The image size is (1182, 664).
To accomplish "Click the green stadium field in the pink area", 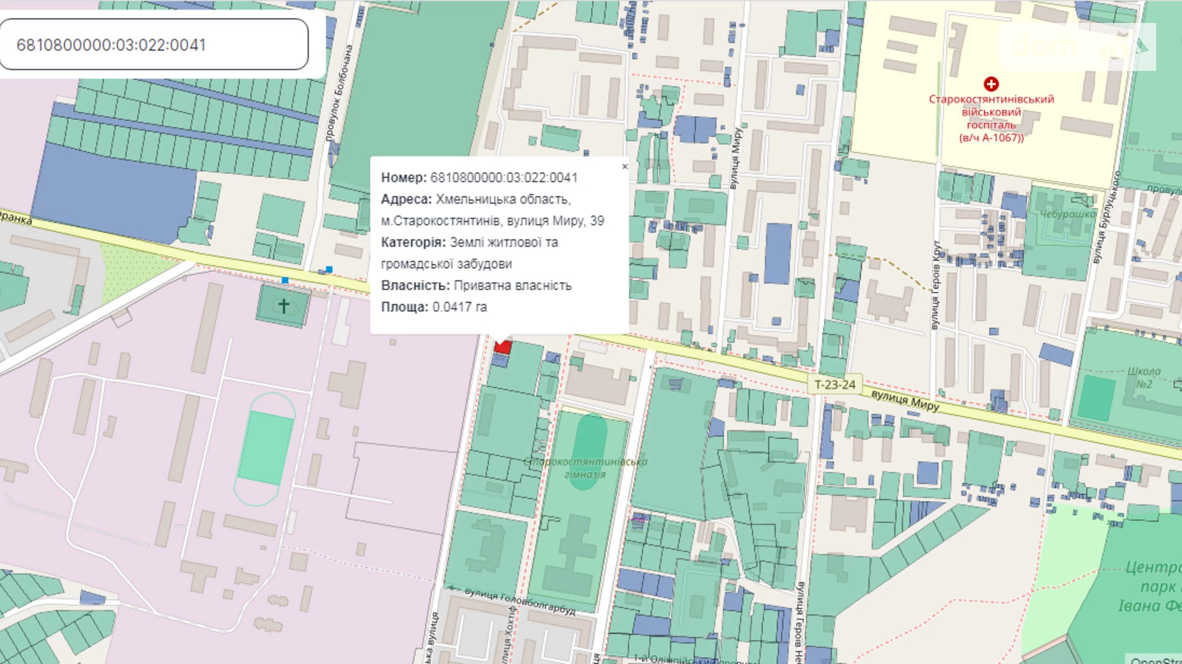I will coord(265,447).
